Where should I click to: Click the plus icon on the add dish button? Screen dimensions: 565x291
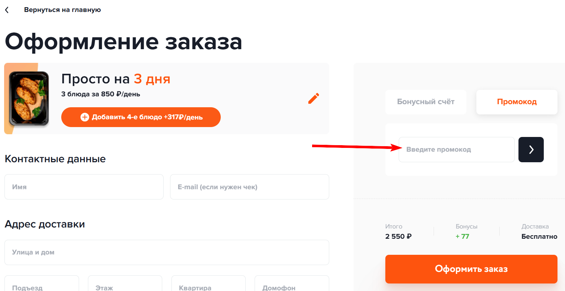[85, 117]
